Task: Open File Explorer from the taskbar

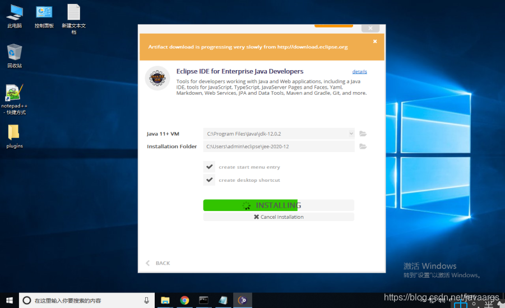Action: point(165,300)
